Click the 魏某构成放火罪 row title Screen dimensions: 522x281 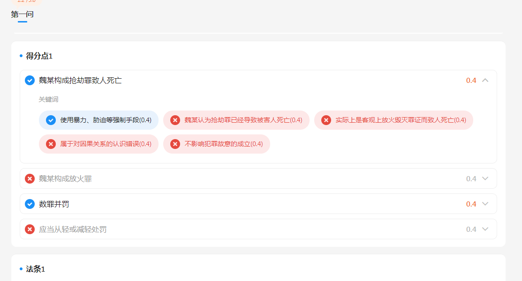pos(65,178)
